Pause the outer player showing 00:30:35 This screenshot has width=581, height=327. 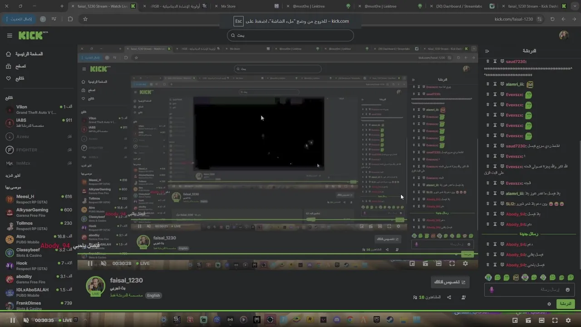tap(13, 320)
